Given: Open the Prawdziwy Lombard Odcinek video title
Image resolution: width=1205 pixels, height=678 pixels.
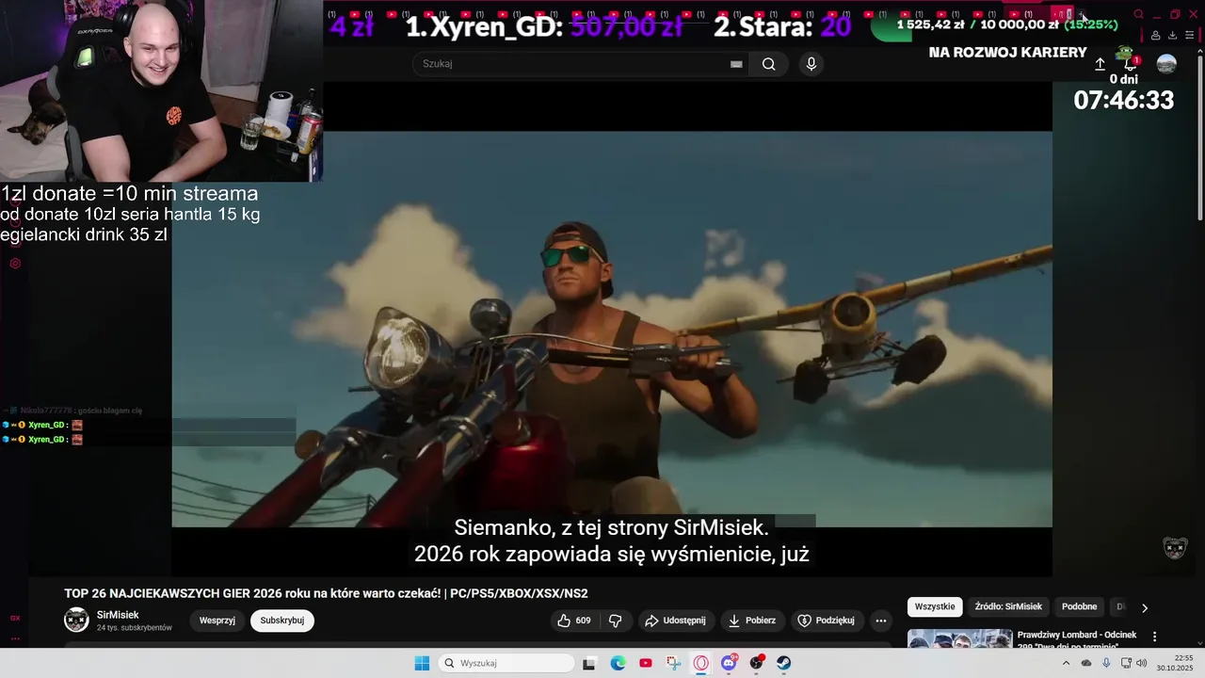Looking at the screenshot, I should point(1077,639).
